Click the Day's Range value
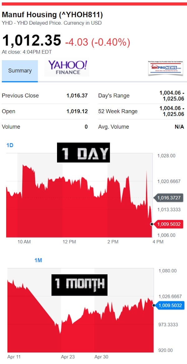Screen dimensions: 187x364 pyautogui.click(x=172, y=96)
